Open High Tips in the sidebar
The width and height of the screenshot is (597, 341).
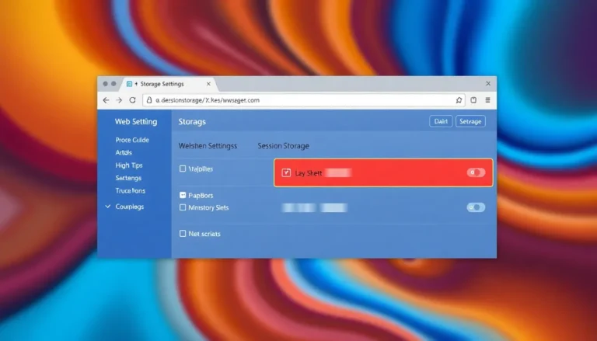(x=129, y=165)
